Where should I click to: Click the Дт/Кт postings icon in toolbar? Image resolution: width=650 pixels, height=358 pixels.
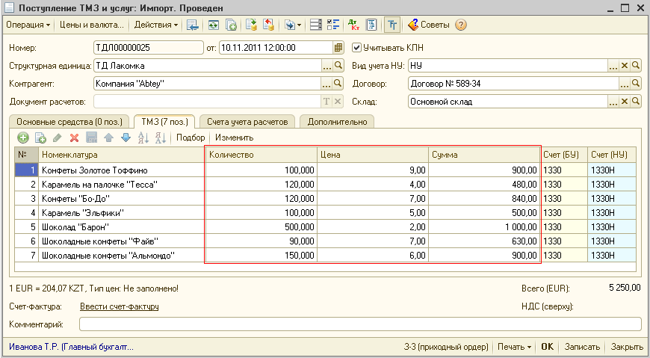click(x=354, y=25)
